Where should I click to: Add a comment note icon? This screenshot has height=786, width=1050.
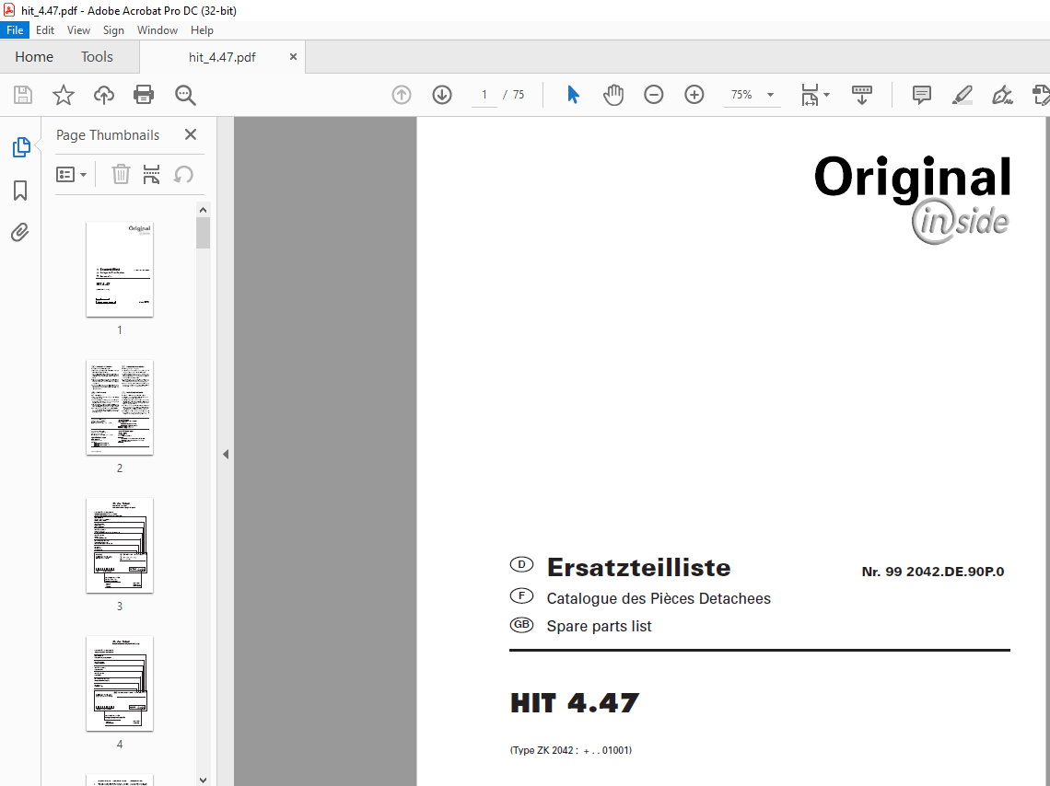pos(922,95)
